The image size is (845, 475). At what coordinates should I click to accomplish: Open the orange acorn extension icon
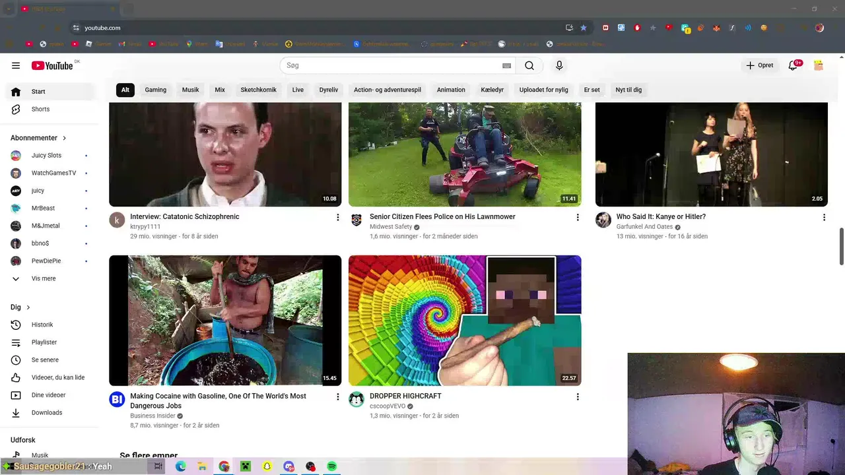coord(700,28)
